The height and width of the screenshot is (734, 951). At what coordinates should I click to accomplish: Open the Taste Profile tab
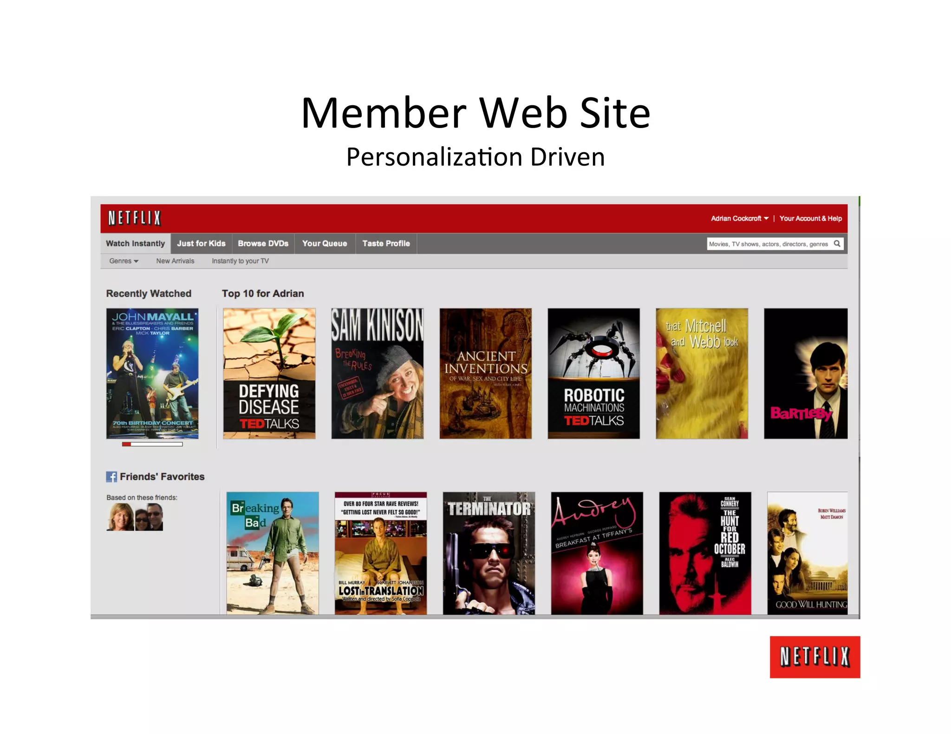386,244
